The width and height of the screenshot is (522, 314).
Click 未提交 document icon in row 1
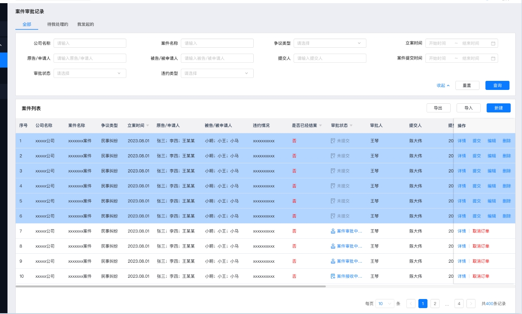333,141
